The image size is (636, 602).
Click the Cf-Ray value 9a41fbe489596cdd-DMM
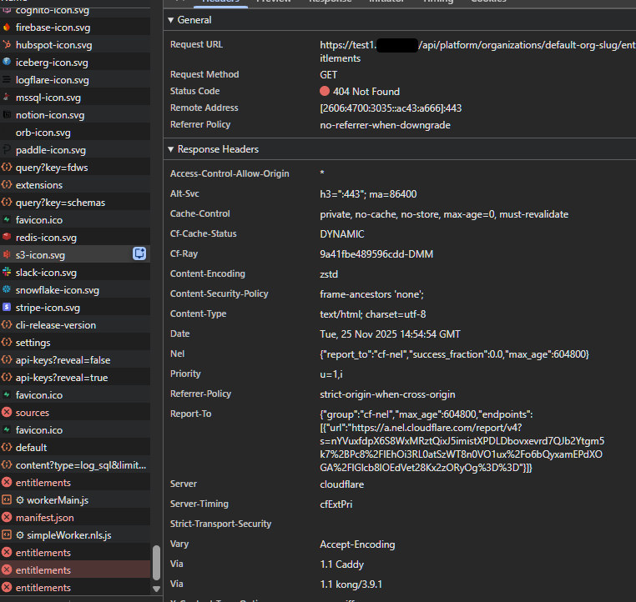coord(376,254)
